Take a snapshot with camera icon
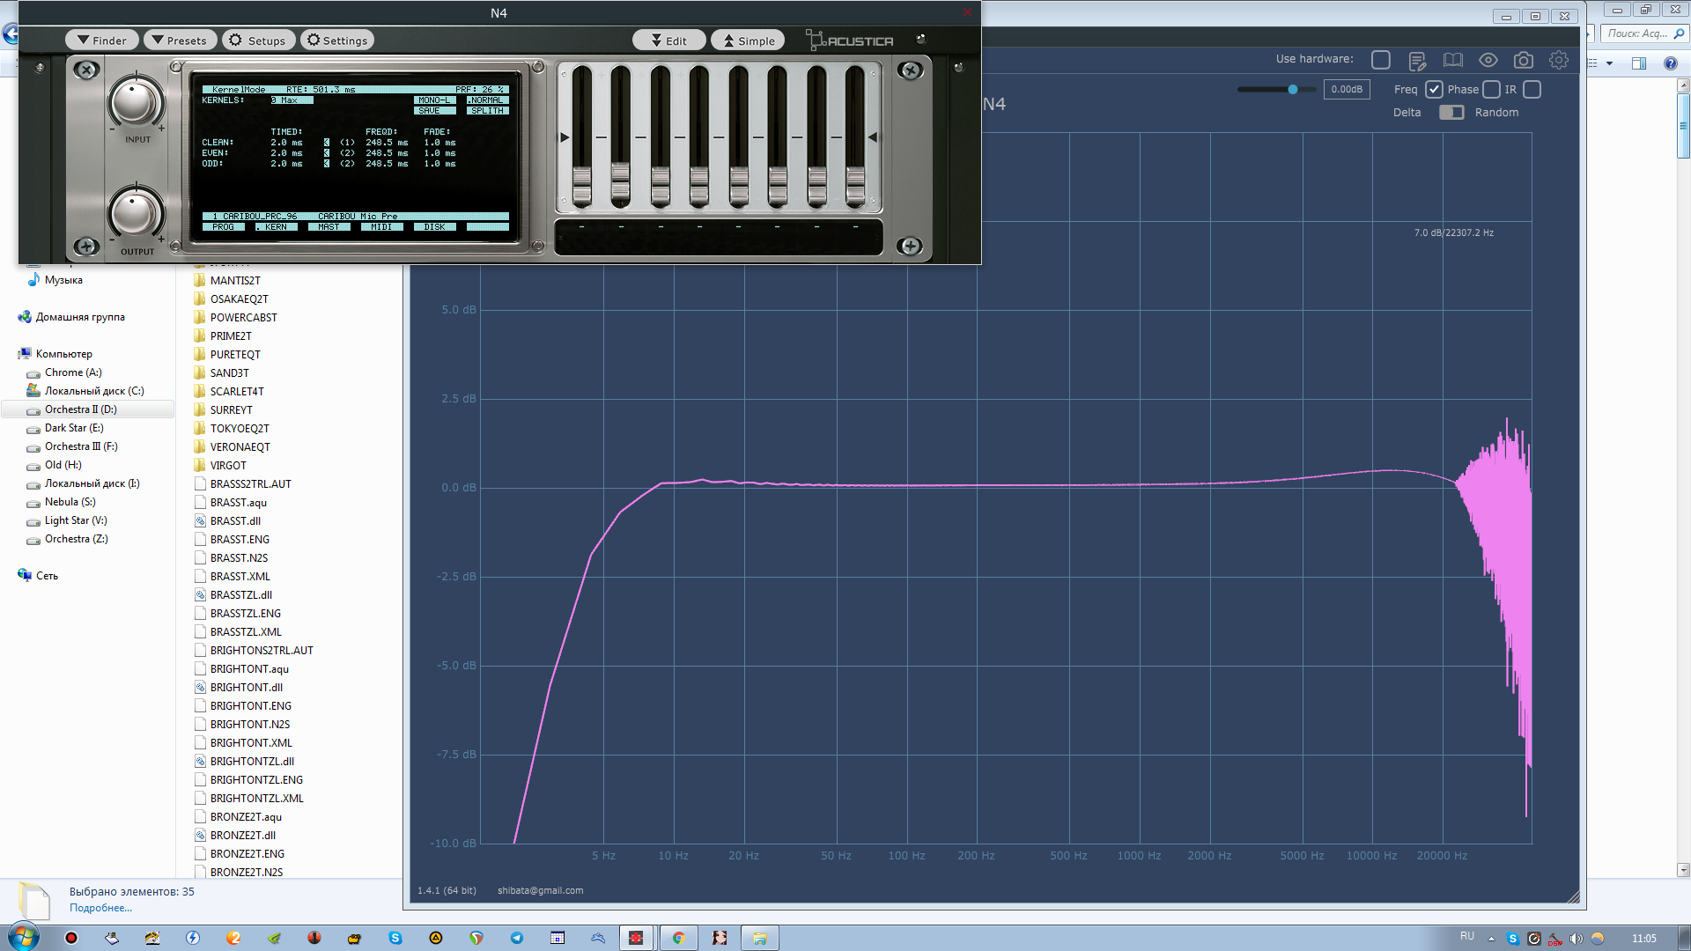Screen dimensions: 1691x951 (x=1523, y=61)
